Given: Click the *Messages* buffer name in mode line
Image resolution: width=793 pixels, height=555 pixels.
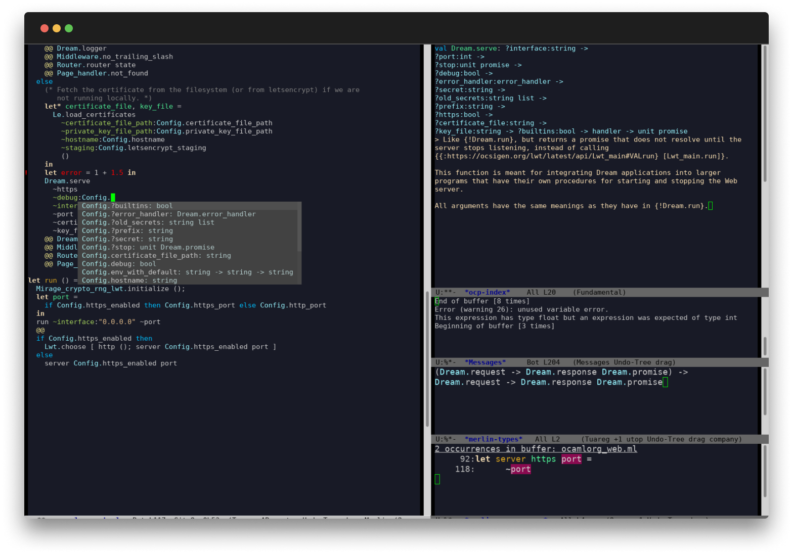Looking at the screenshot, I should point(485,362).
